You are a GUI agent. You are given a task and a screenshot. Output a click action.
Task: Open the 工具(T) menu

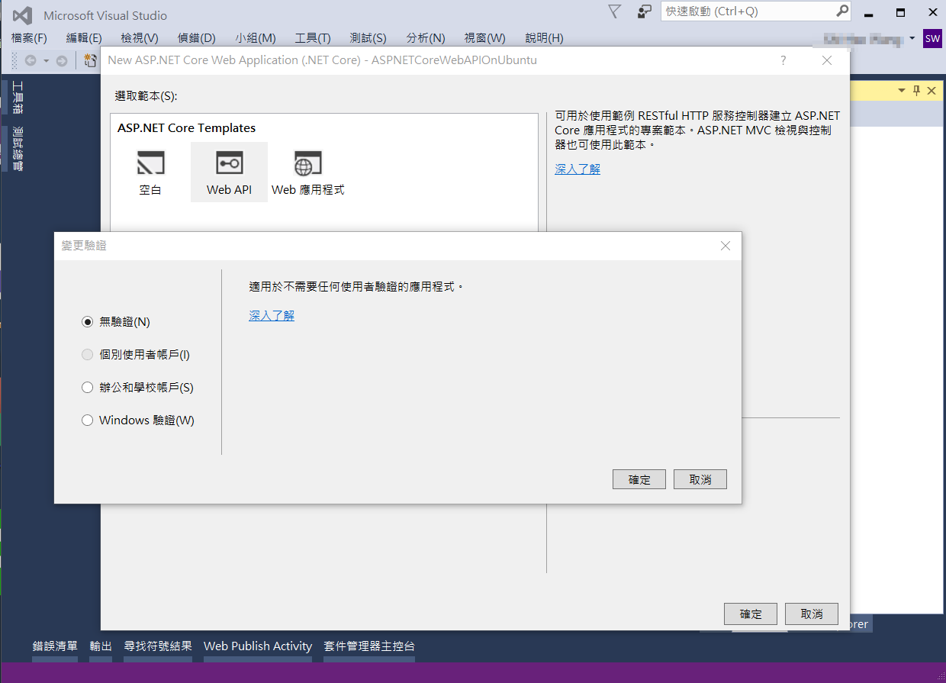(x=313, y=38)
